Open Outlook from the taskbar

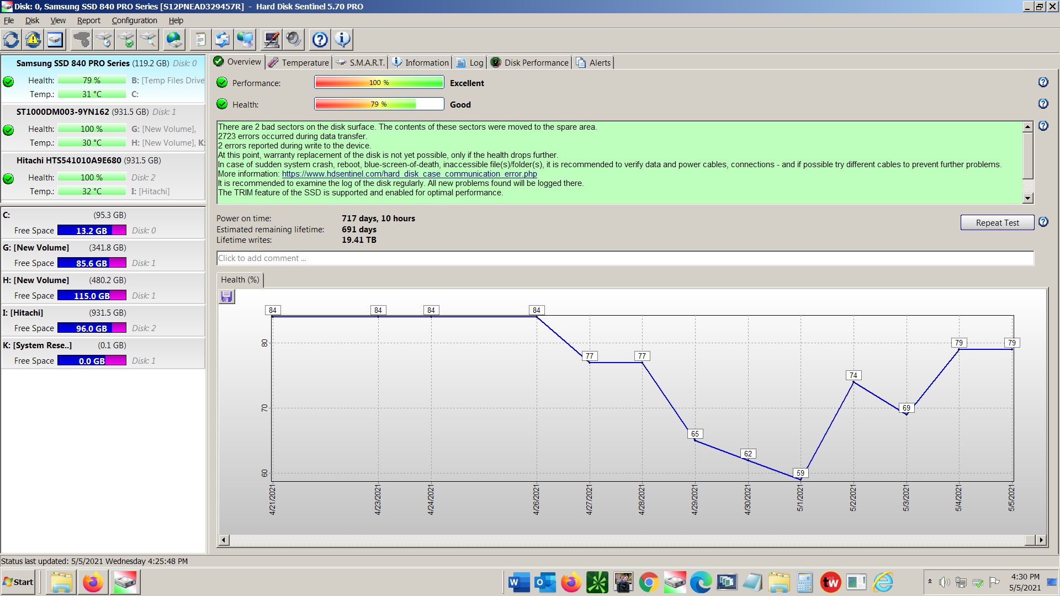tap(545, 582)
